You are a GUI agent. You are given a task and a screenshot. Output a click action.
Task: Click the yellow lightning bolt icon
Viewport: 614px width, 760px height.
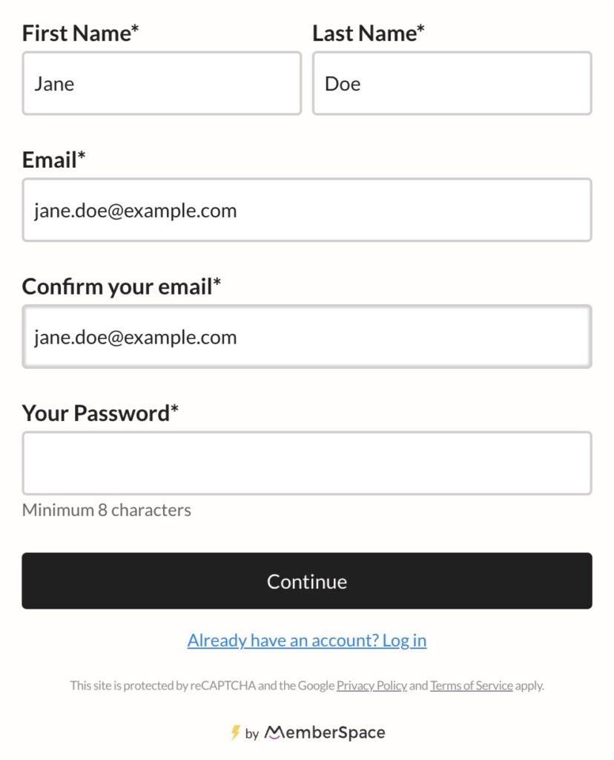235,733
